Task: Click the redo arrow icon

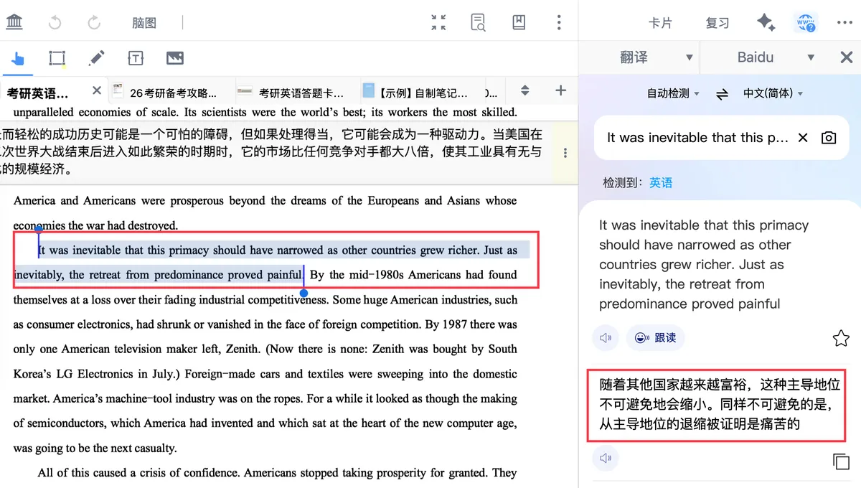Action: [94, 22]
